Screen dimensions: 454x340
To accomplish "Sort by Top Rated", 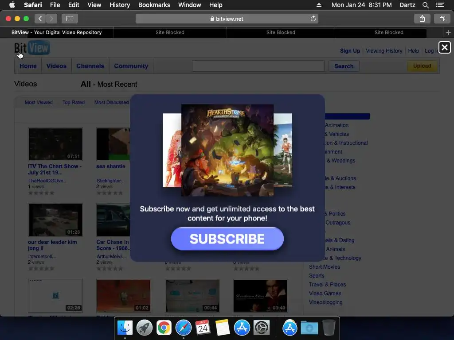I will click(x=74, y=102).
